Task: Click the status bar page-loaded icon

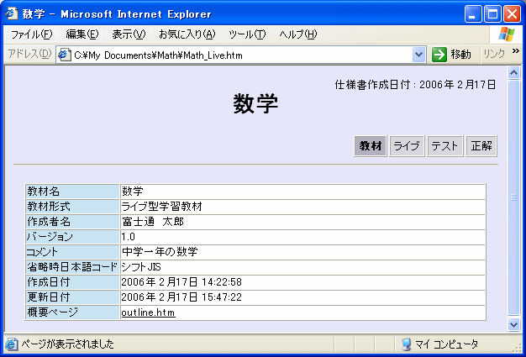Action: coord(11,344)
